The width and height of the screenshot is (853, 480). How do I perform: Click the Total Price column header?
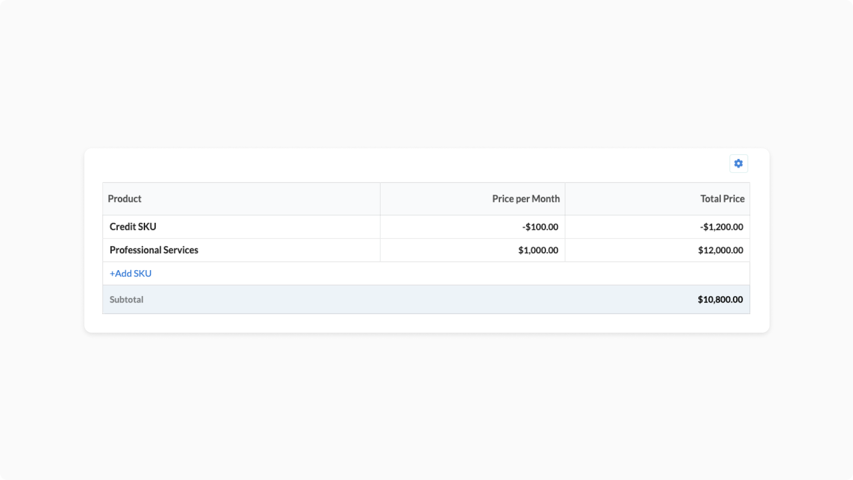click(x=722, y=199)
